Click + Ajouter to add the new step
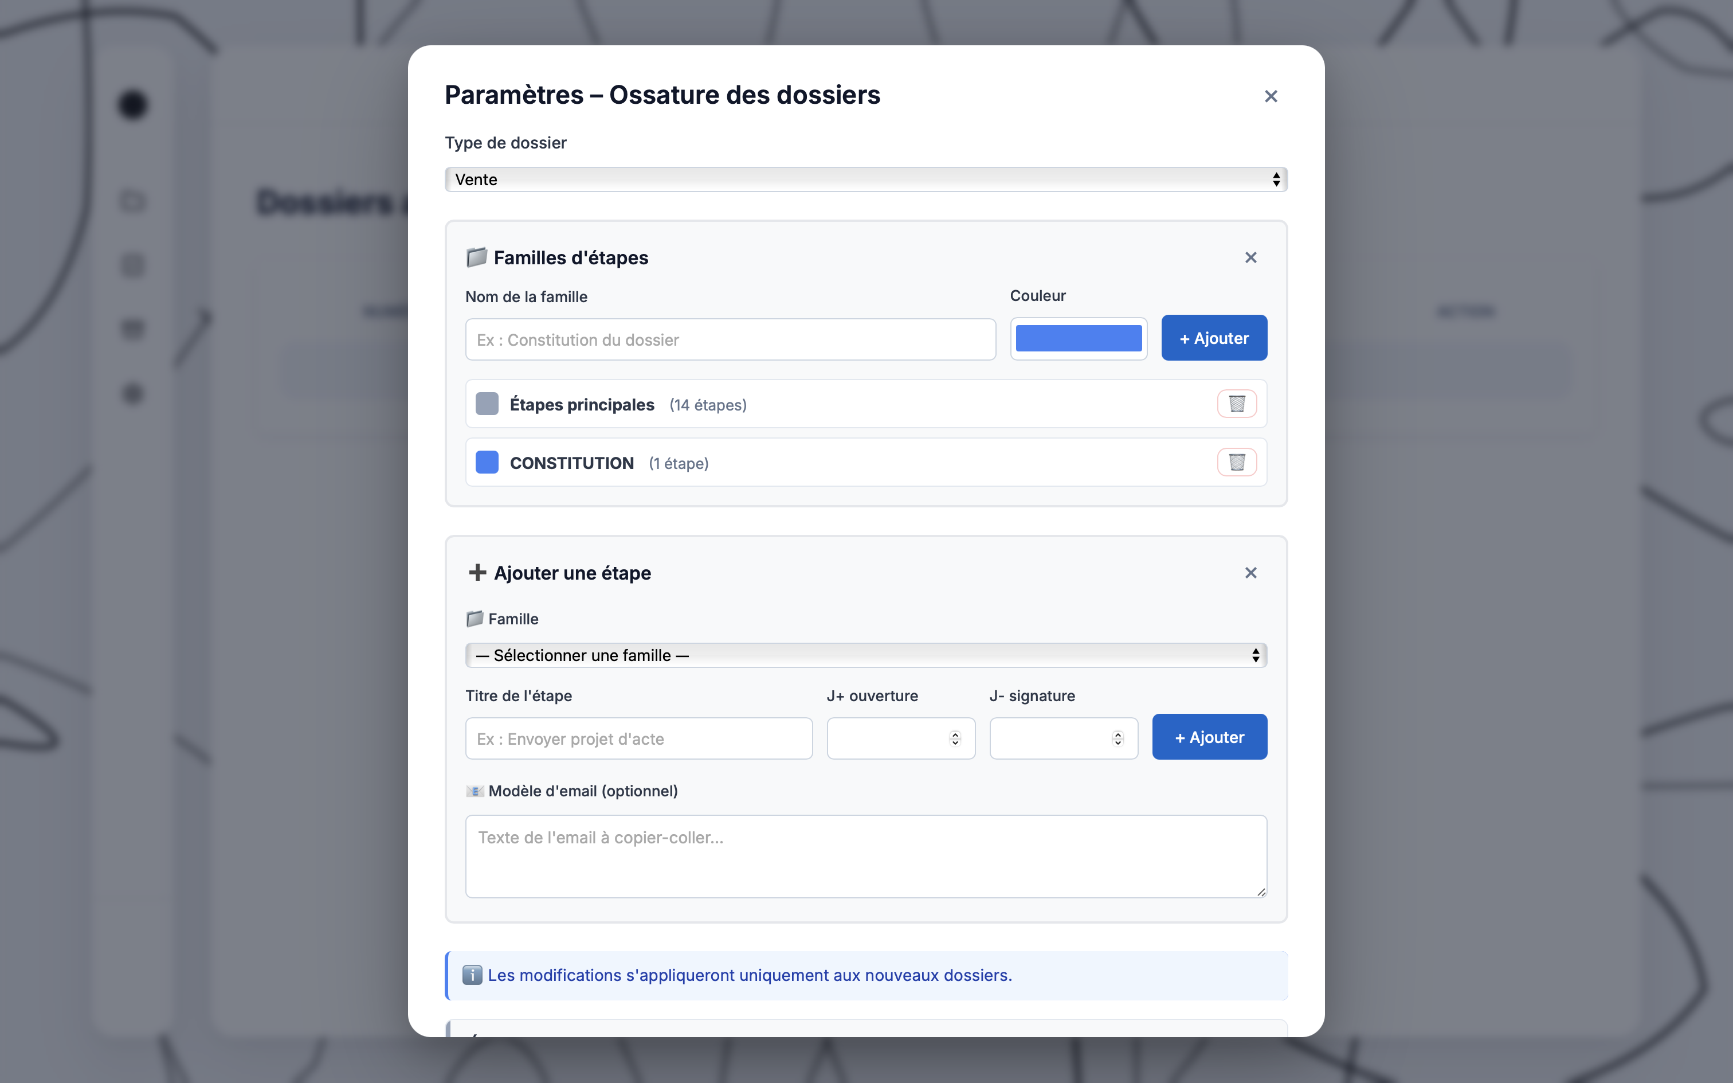The image size is (1733, 1083). point(1209,736)
